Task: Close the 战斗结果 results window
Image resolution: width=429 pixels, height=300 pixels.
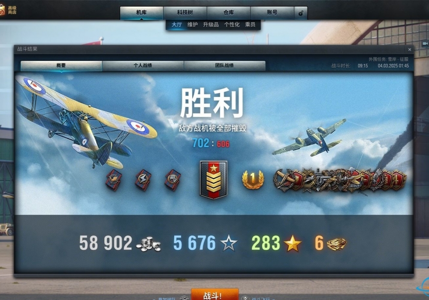Action: tap(410, 49)
